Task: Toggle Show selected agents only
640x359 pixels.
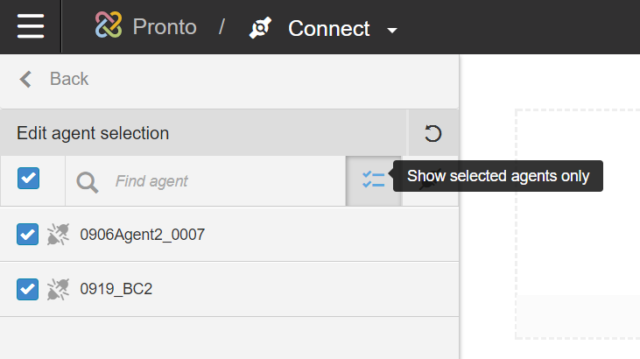Action: click(374, 180)
